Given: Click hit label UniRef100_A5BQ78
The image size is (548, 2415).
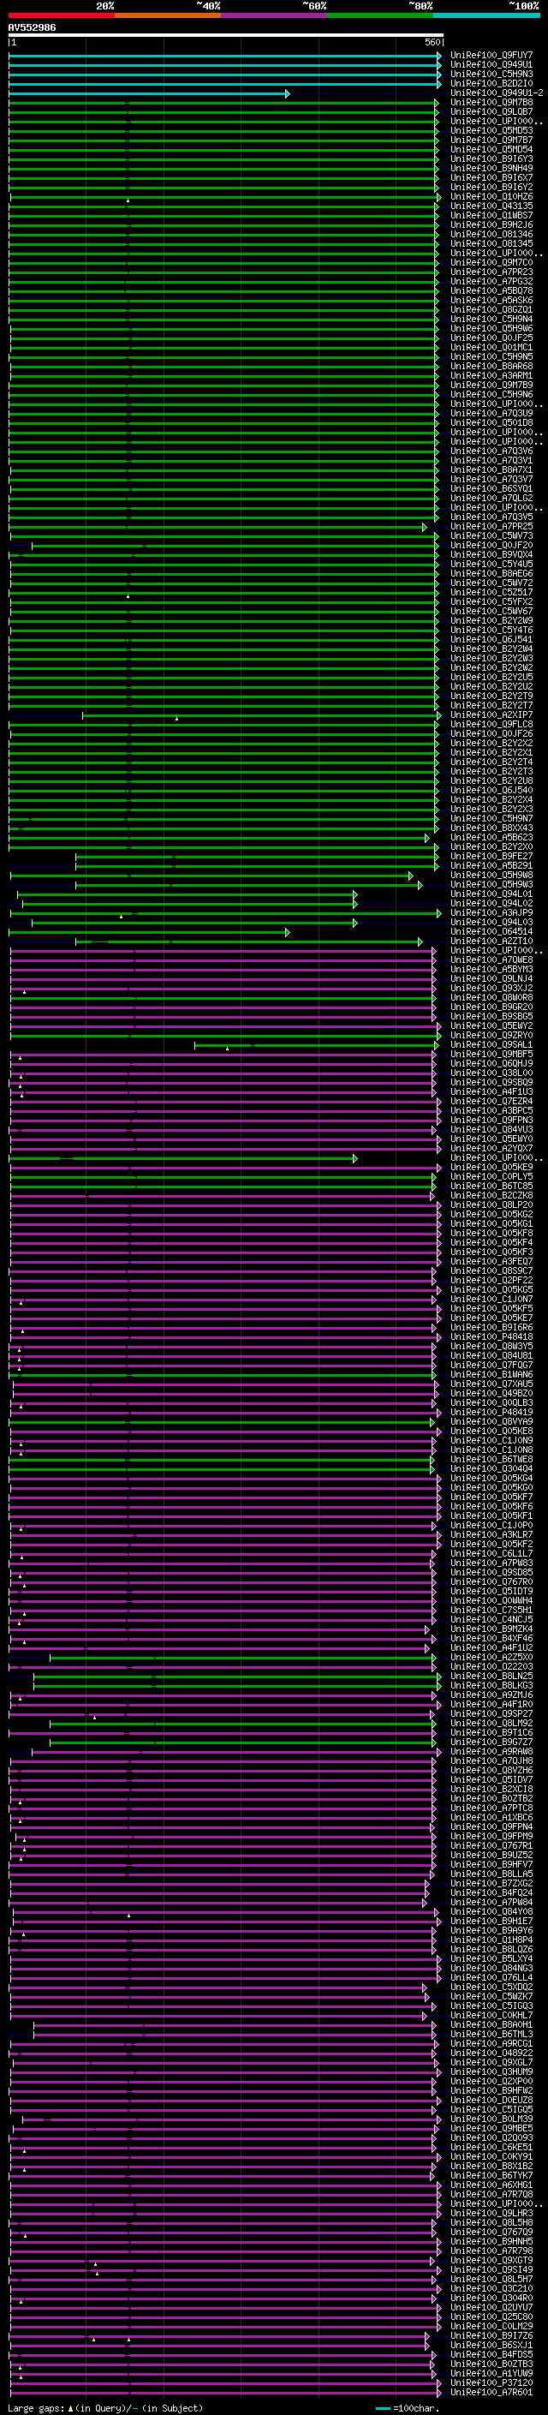Looking at the screenshot, I should tap(491, 290).
